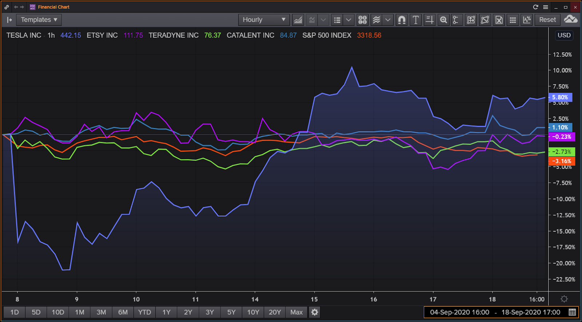Select the area chart type icon
The image size is (582, 322).
298,20
